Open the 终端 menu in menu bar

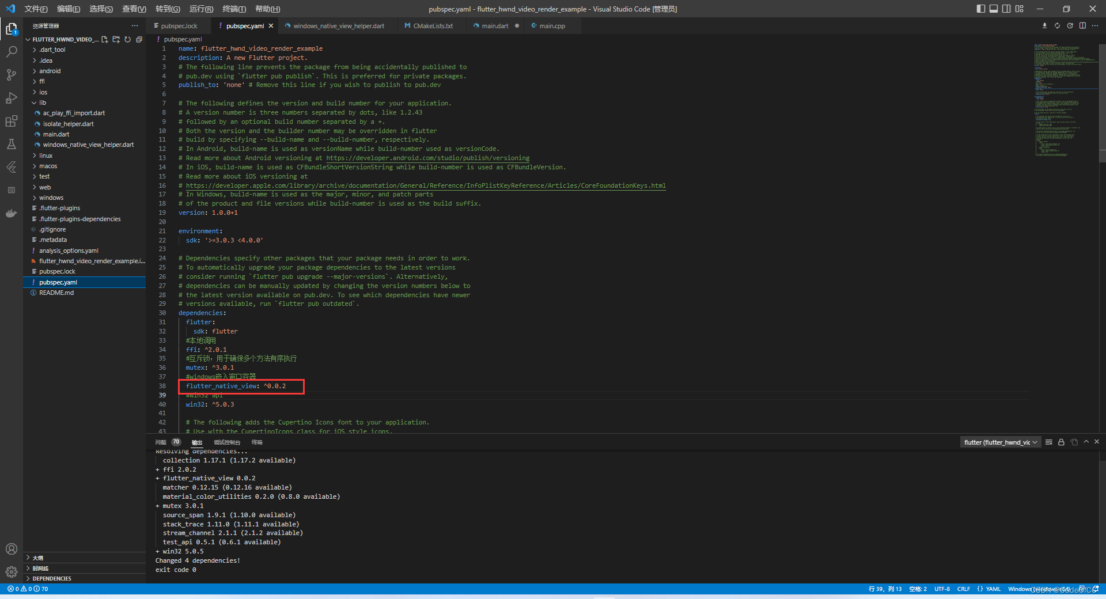234,9
